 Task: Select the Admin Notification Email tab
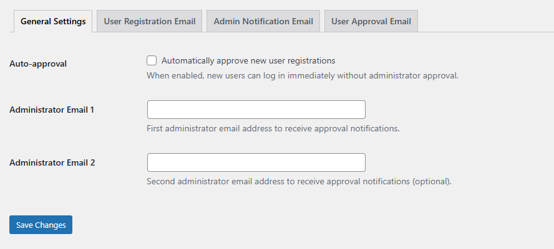(263, 21)
